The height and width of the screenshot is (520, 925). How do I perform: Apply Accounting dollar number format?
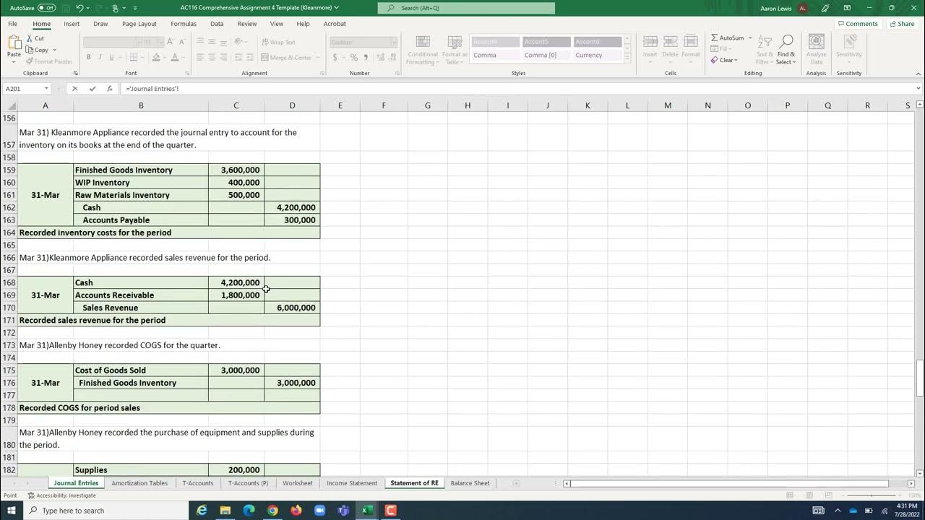(x=335, y=57)
